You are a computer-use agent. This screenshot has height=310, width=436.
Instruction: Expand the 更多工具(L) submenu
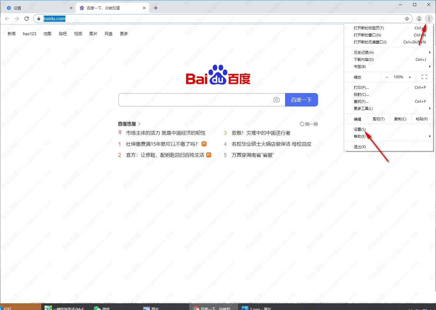389,108
